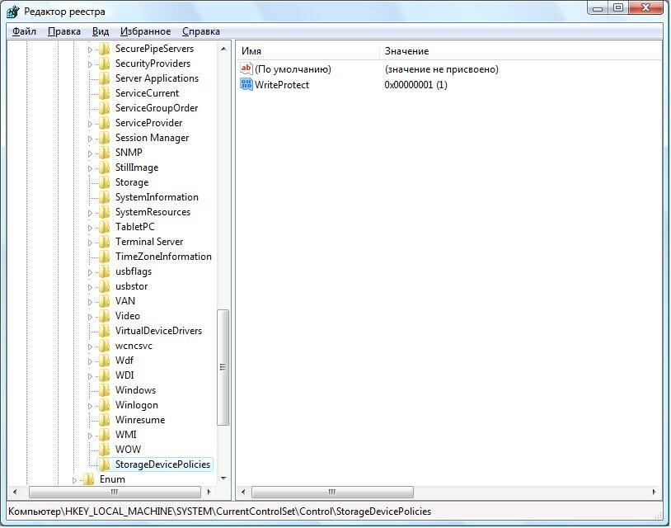
Task: Click the (значение не присвоено) data cell
Action: tap(441, 69)
